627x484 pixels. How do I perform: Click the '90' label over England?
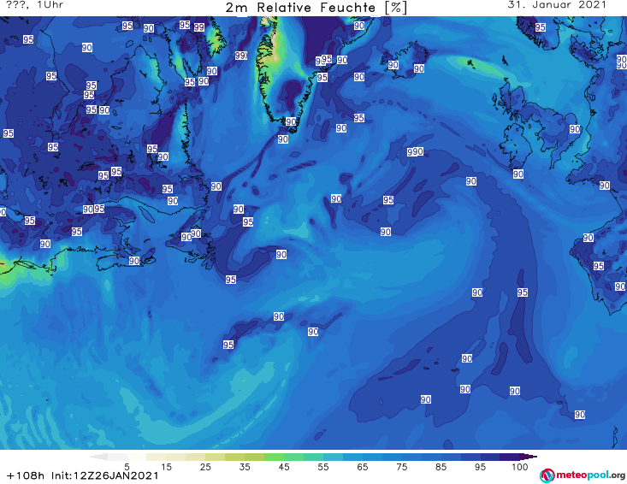(x=575, y=129)
